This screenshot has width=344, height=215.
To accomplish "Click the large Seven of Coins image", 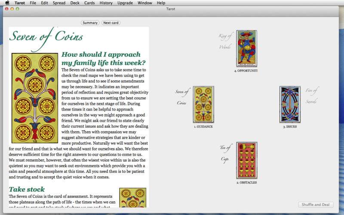I will [35, 98].
